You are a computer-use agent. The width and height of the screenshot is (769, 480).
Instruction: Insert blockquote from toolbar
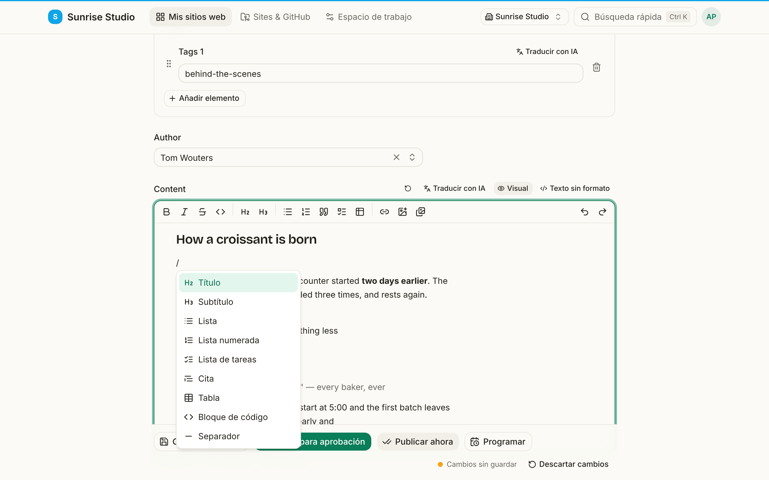pos(324,212)
